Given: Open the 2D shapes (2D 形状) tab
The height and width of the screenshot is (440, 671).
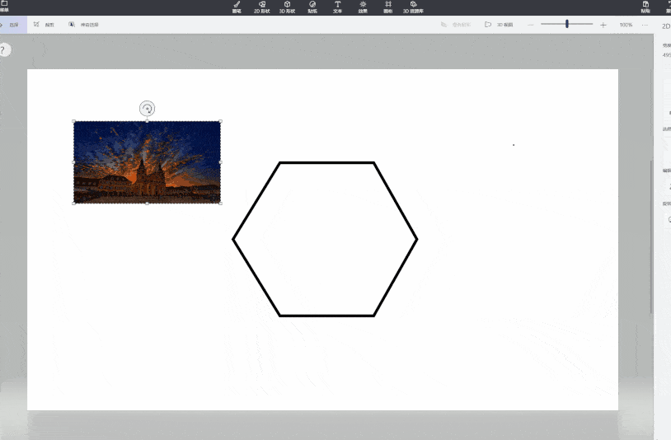Looking at the screenshot, I should click(262, 7).
